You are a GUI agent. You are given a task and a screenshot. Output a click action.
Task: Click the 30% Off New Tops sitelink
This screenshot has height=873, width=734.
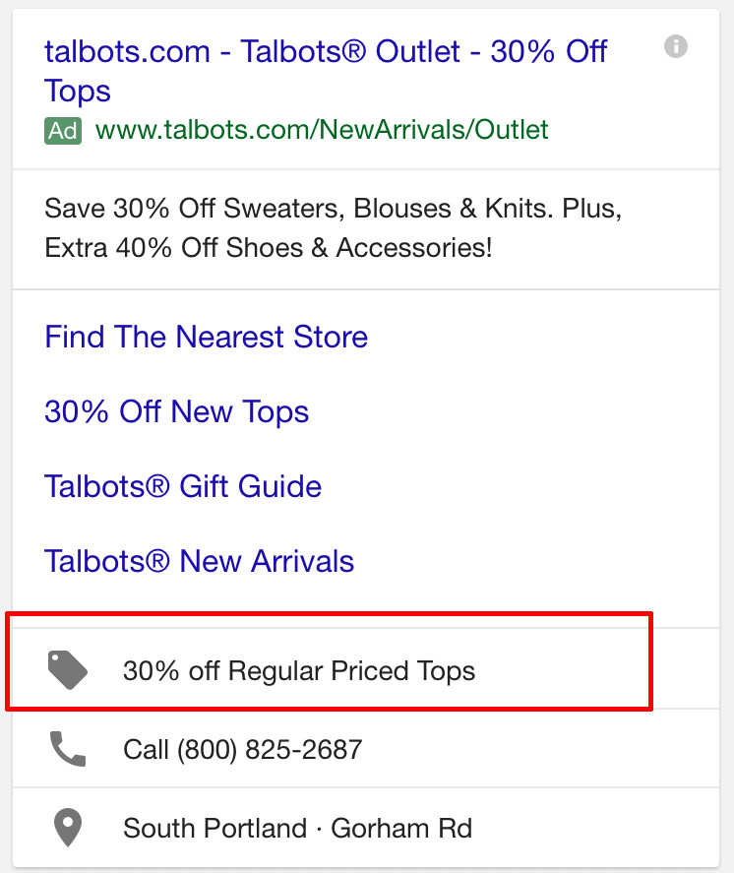(176, 411)
